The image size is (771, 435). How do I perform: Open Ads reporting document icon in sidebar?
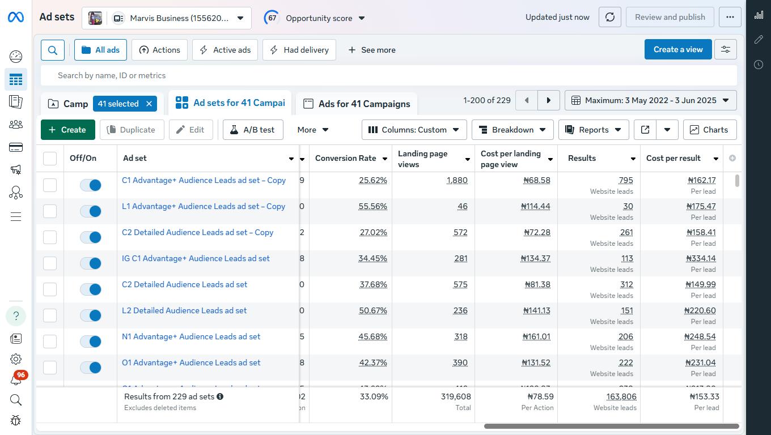[x=16, y=102]
